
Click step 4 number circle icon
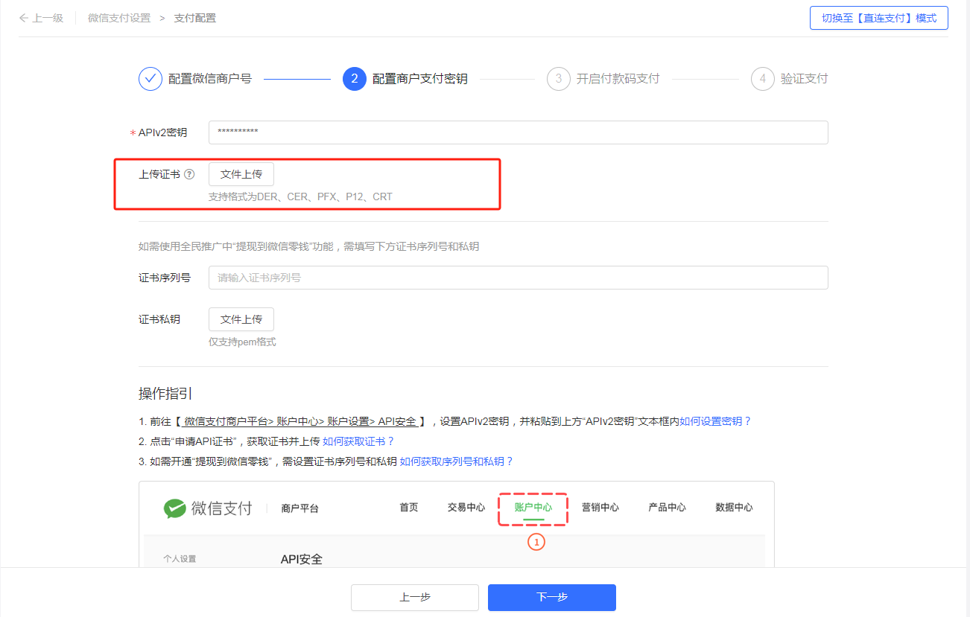coord(763,79)
